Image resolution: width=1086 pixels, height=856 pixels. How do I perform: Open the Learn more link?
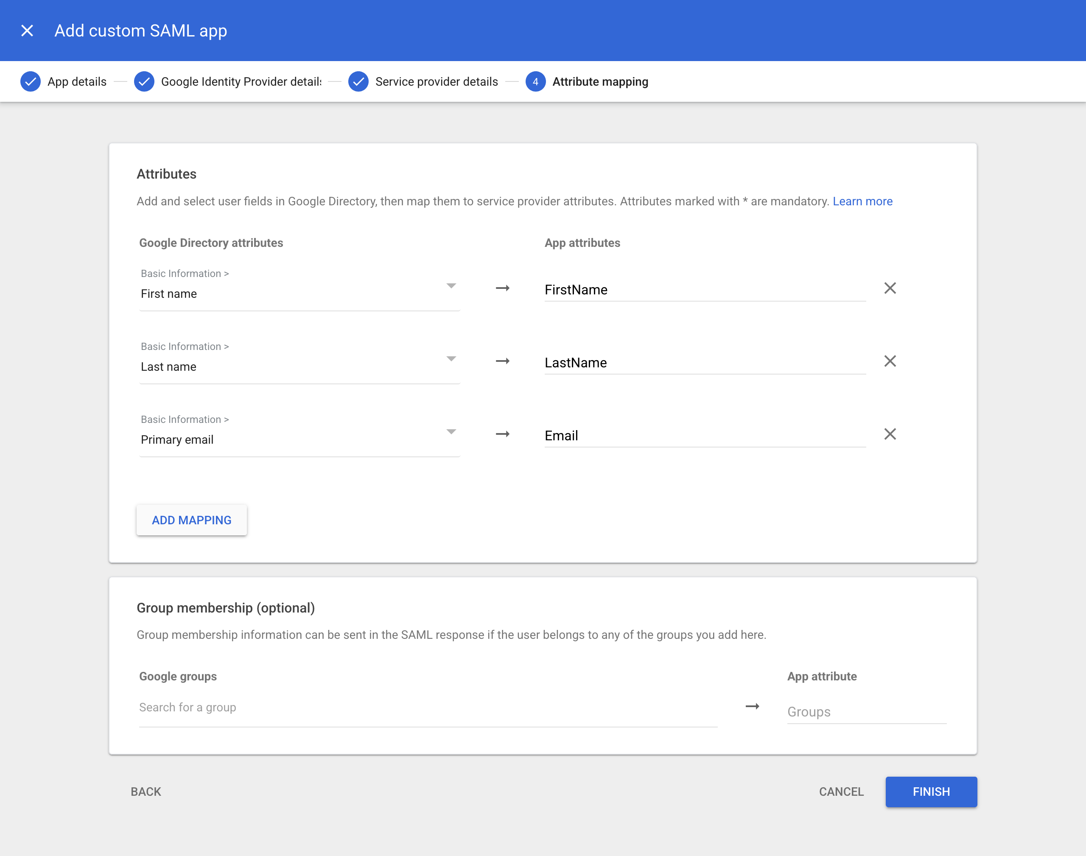coord(862,201)
